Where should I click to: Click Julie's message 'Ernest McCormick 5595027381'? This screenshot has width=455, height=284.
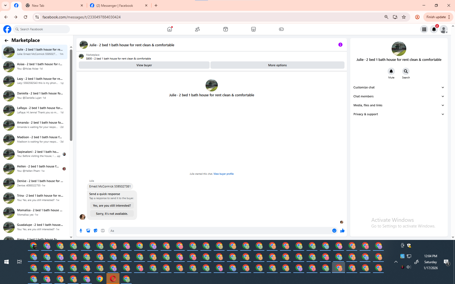[110, 186]
